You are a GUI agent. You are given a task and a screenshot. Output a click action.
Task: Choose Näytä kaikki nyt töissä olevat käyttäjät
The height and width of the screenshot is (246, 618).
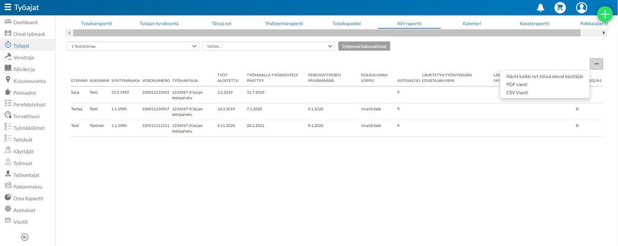tap(545, 76)
